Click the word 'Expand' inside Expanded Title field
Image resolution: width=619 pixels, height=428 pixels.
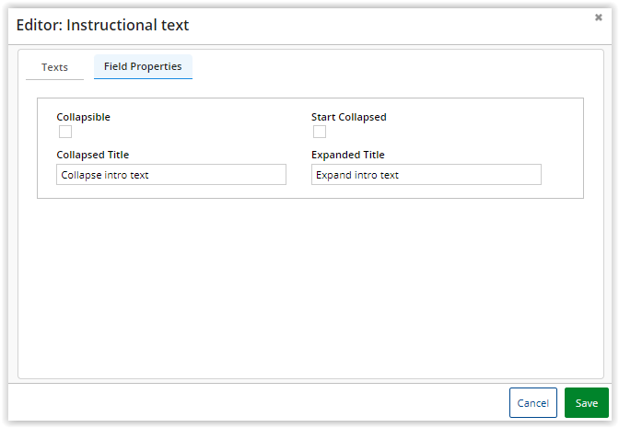click(x=333, y=175)
